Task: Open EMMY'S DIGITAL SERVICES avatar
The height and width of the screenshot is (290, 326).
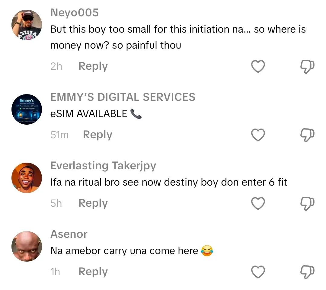Action: [x=27, y=110]
